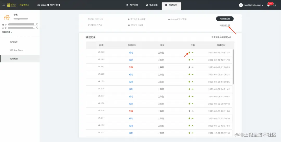
Task: Switch to the 拓展功能 tab
Action: (152, 5)
